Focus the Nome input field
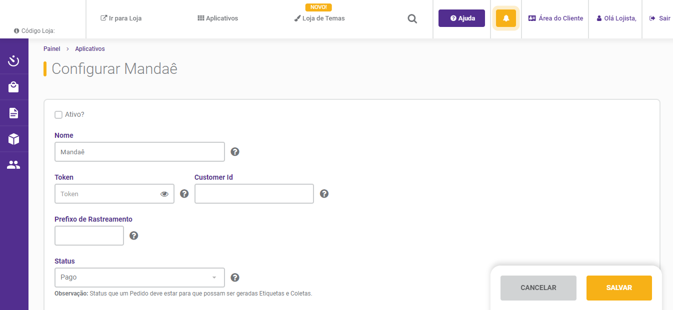 click(139, 152)
